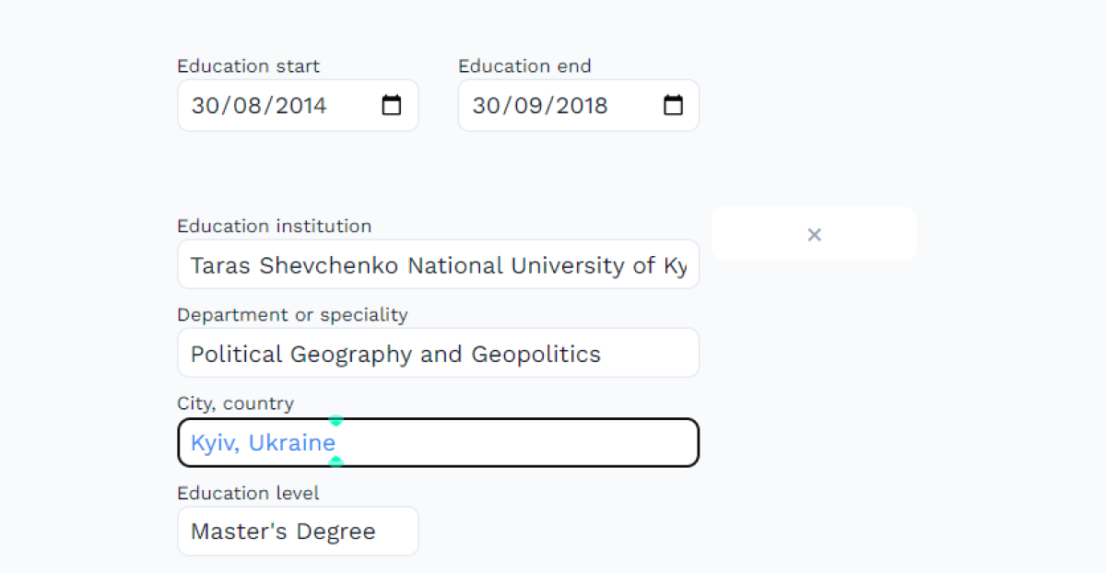Open the Education level Master's Degree field

[298, 532]
